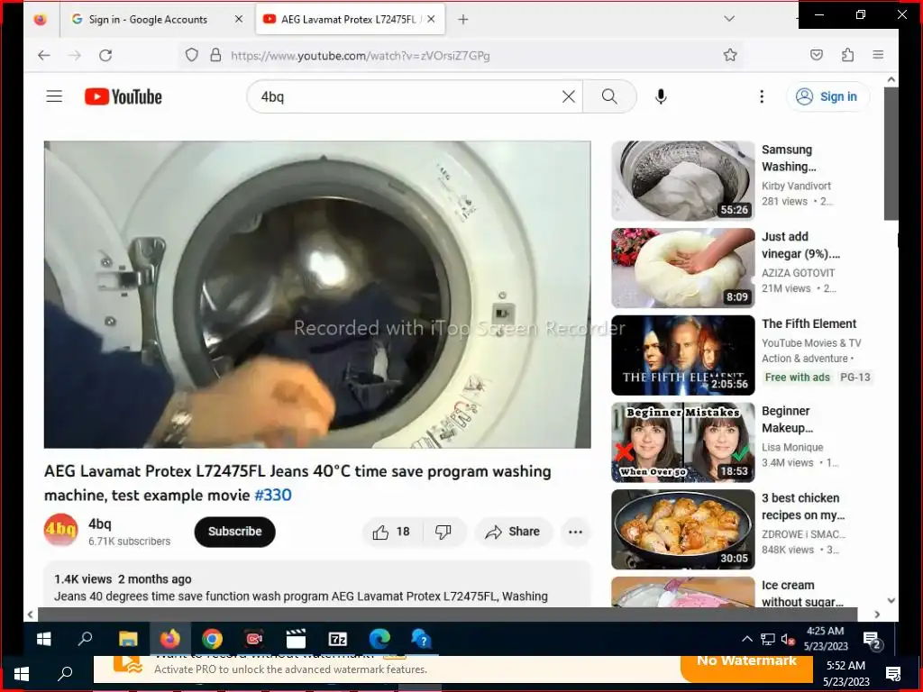Sign in to YouTube
The width and height of the screenshot is (923, 692).
(x=827, y=96)
